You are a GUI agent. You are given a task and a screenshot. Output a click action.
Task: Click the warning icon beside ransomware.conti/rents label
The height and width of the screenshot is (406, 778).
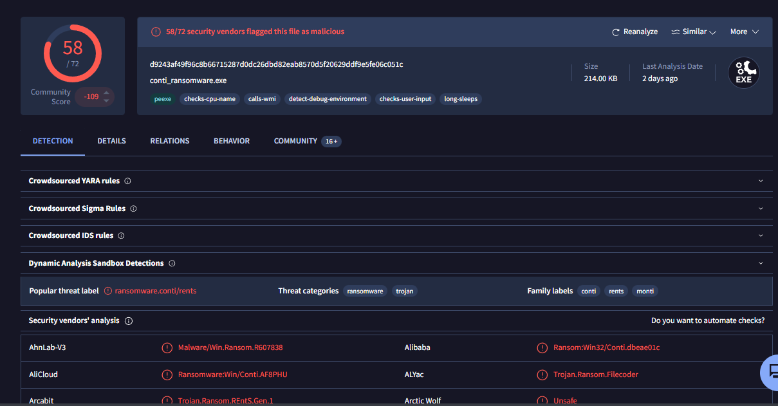coord(108,291)
